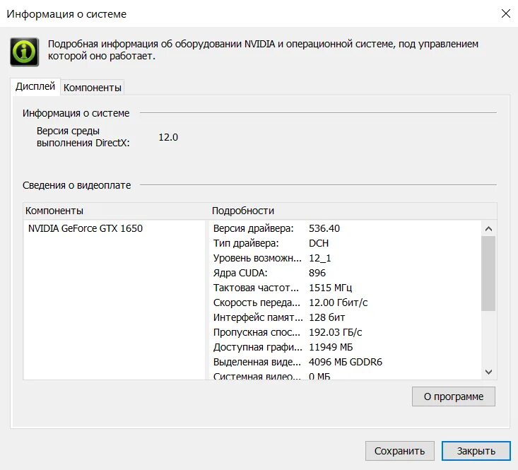Open the О программе dialog
Image resolution: width=518 pixels, height=470 pixels.
coord(453,396)
